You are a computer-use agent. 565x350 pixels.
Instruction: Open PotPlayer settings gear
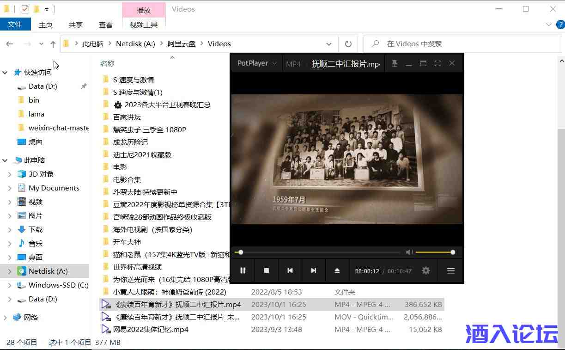[426, 270]
